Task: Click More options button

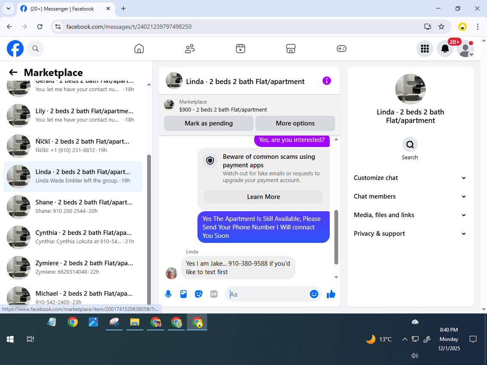Action: 295,123
